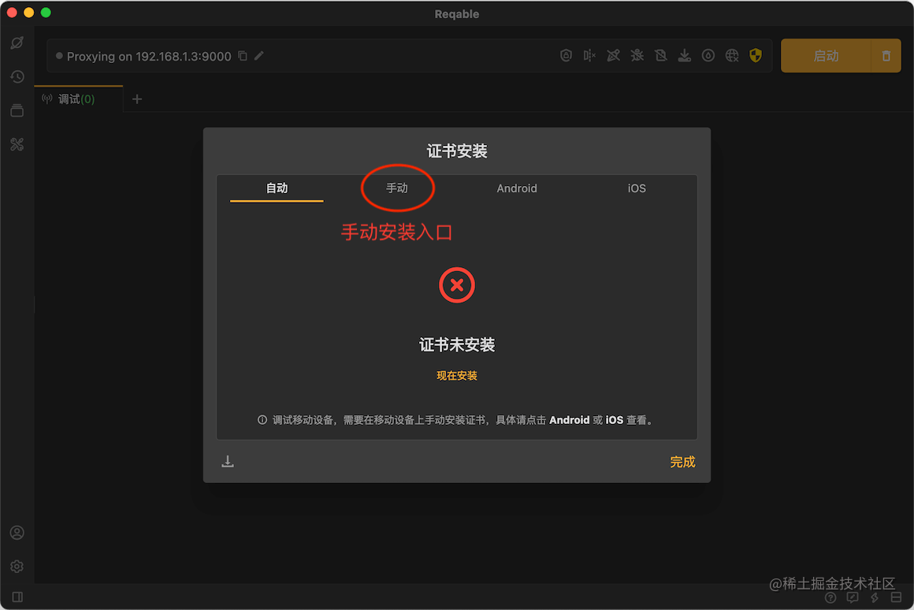Click the wrench tools icon in sidebar
This screenshot has width=914, height=610.
point(17,144)
